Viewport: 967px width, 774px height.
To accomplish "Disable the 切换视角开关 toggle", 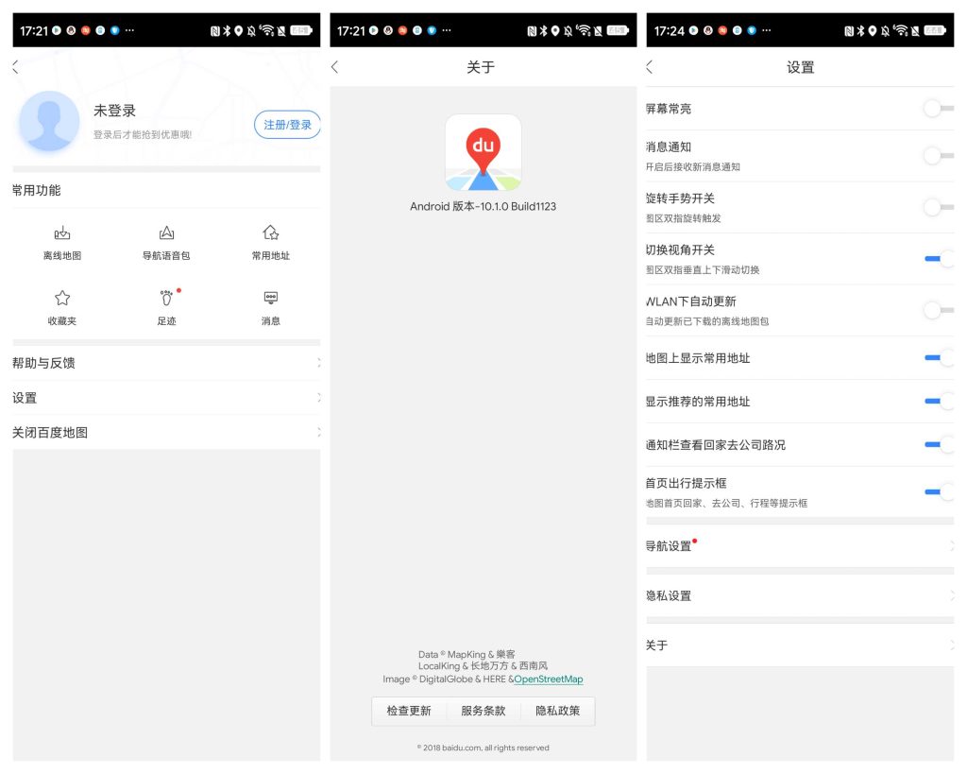I will (938, 258).
